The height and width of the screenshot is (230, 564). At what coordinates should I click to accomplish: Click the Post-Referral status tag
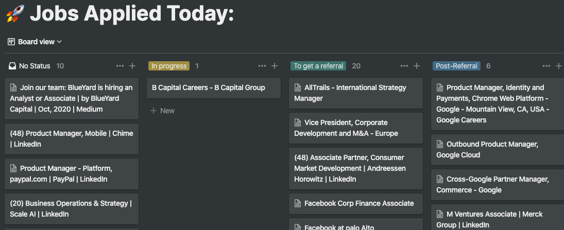[x=456, y=66]
